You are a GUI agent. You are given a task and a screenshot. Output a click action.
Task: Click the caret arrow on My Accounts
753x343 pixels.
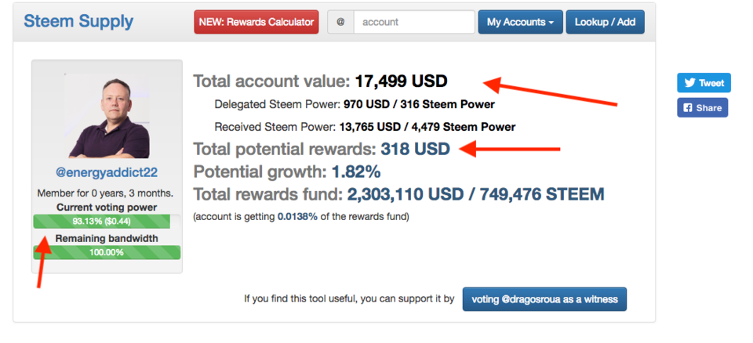(551, 23)
